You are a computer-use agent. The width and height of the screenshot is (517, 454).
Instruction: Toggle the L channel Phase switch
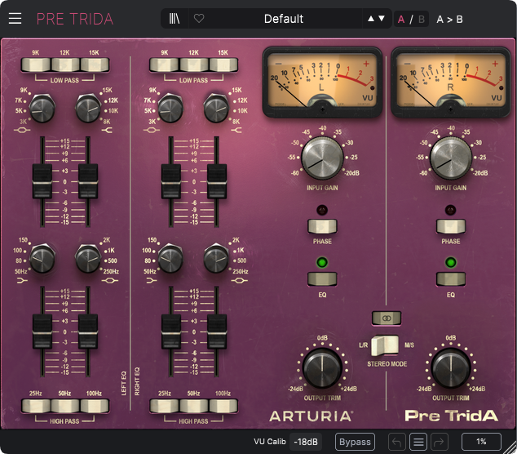point(322,226)
